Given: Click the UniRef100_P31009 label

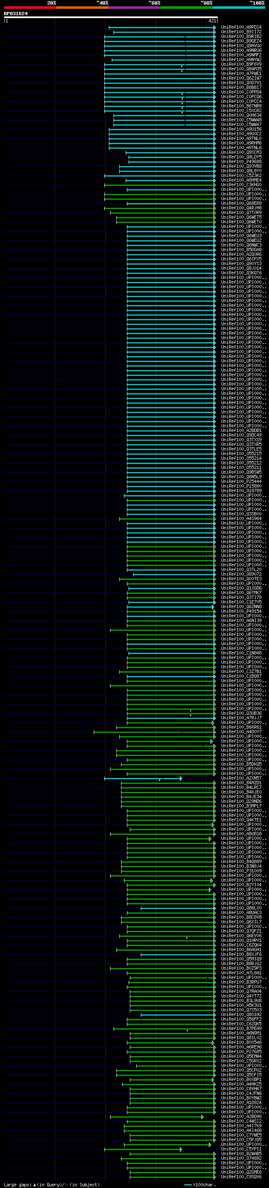Looking at the screenshot, I should point(241,871).
